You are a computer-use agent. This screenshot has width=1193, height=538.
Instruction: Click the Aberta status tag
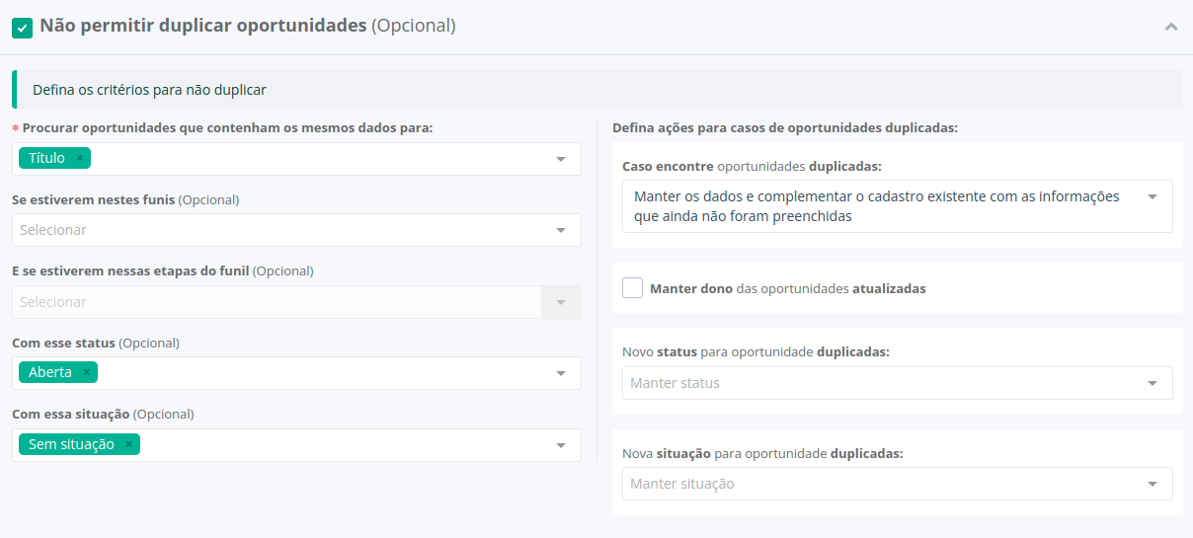point(50,372)
